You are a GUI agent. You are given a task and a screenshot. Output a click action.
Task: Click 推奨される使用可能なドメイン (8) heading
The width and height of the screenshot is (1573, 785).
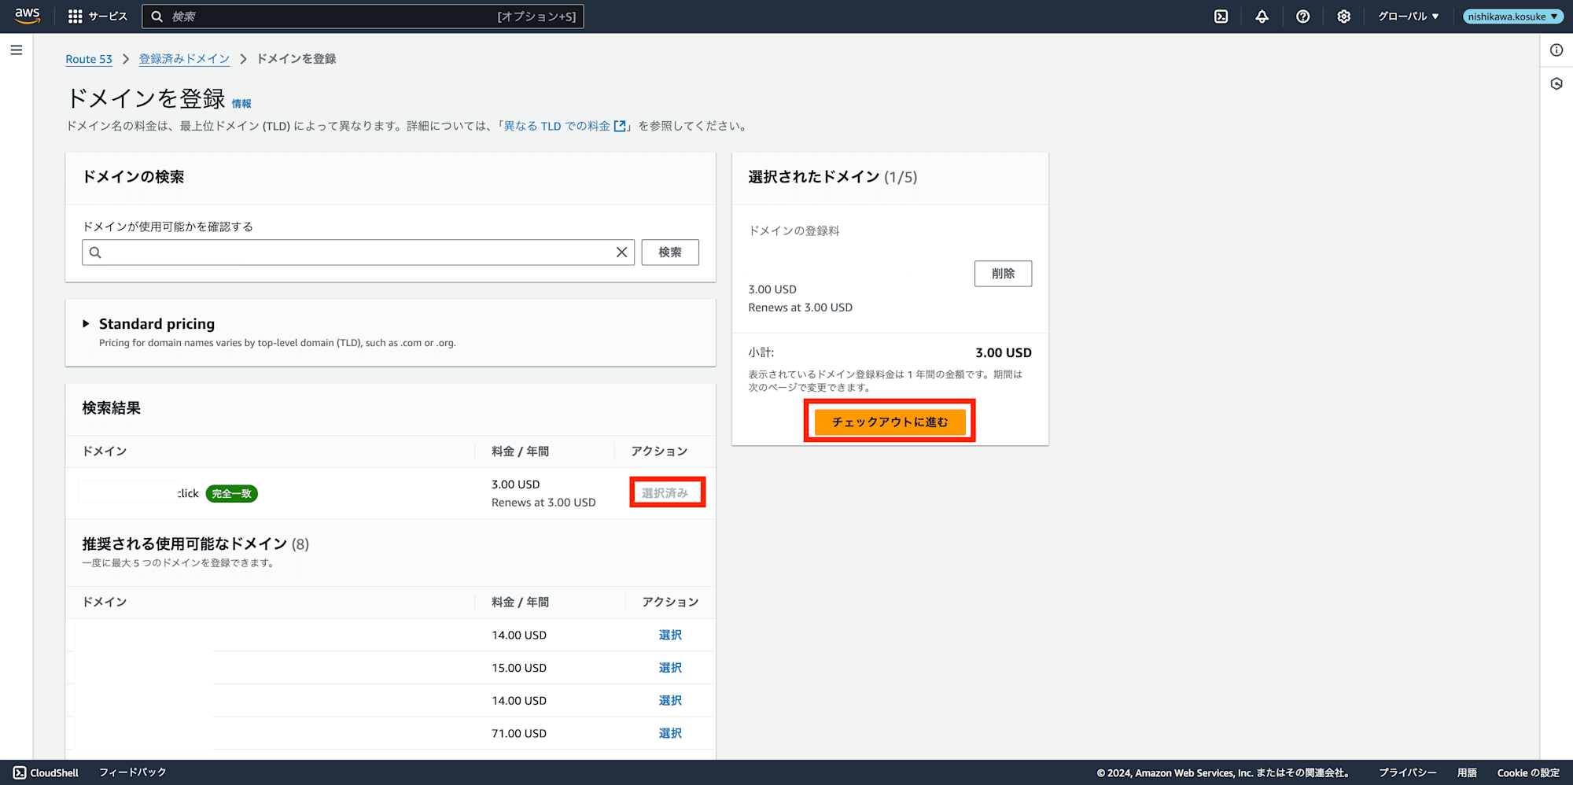click(196, 544)
